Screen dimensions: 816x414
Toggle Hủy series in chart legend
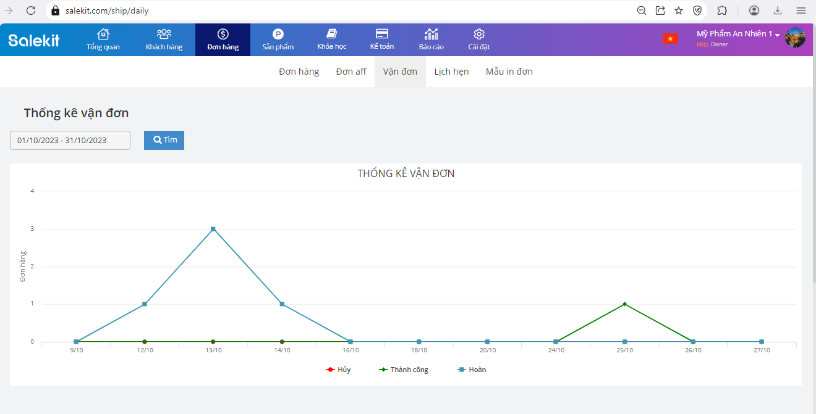tap(338, 370)
